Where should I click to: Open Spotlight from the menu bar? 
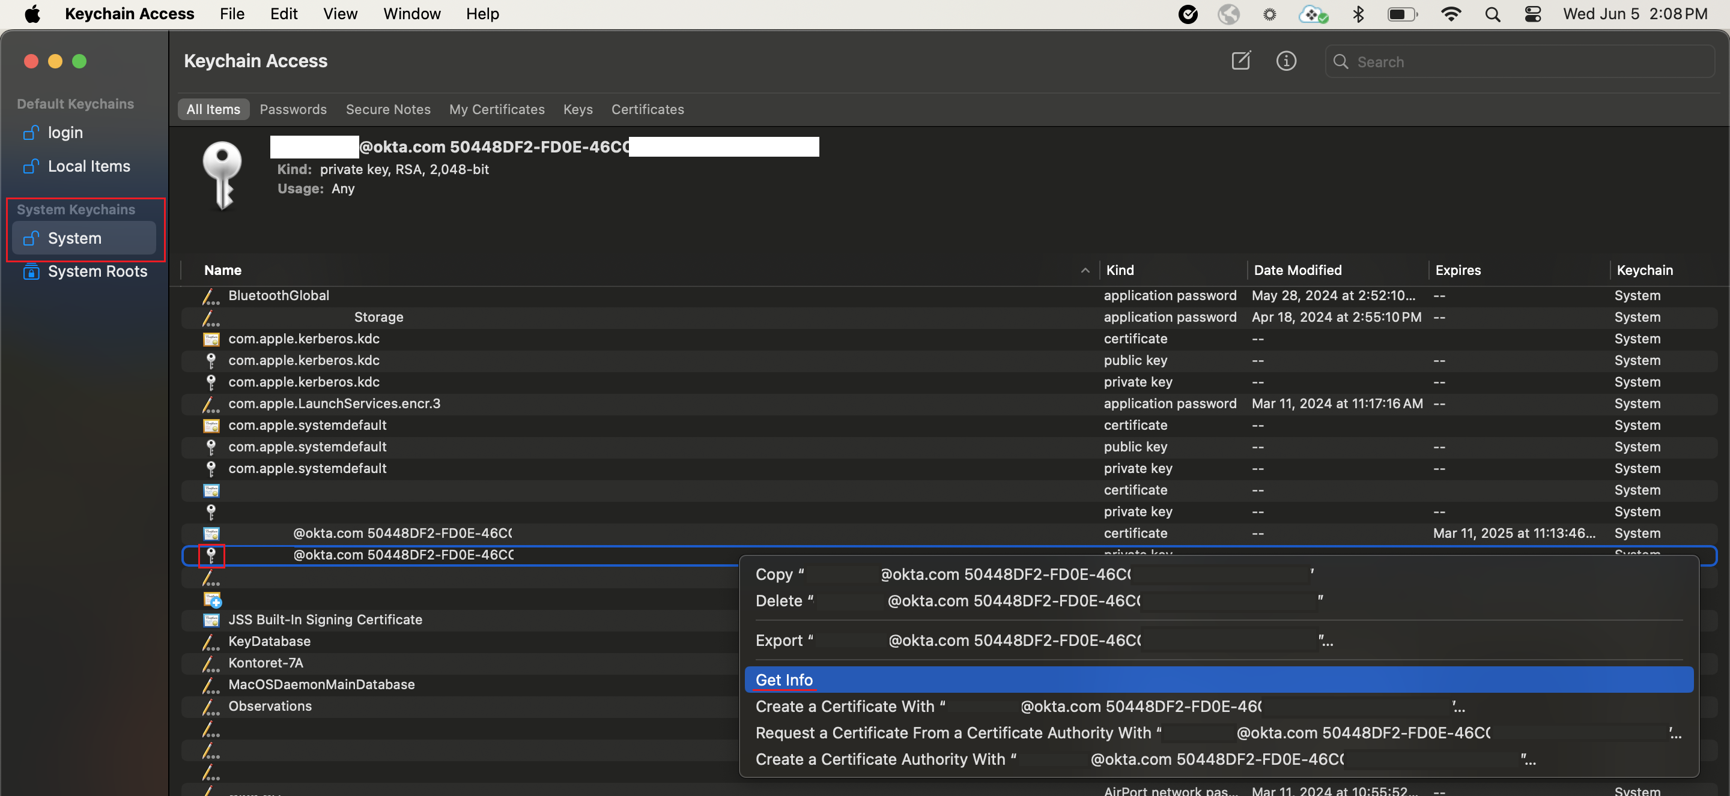1492,13
